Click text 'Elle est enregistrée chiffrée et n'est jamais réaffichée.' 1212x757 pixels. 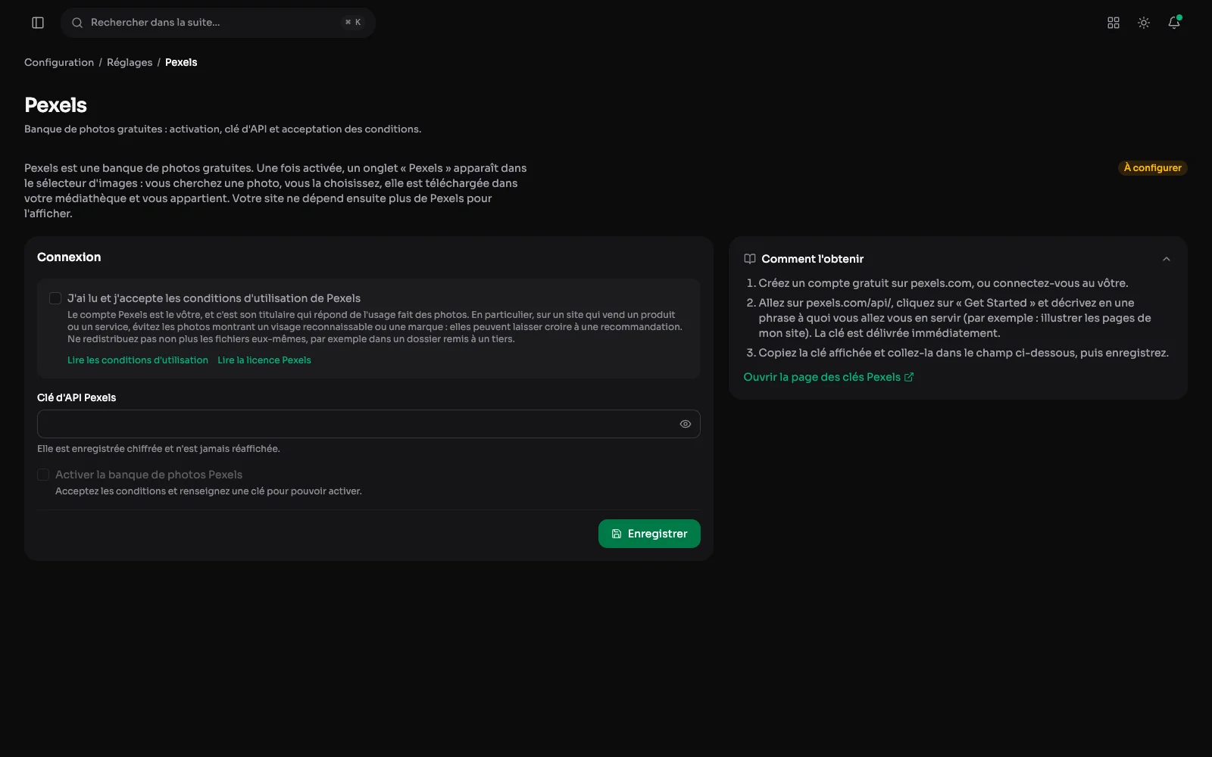[158, 449]
